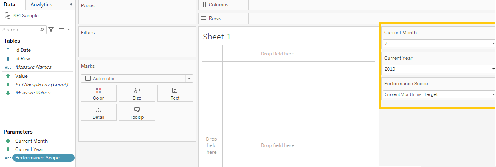Image resolution: width=496 pixels, height=167 pixels.
Task: Click the search magnifier icon
Action: 42,29
